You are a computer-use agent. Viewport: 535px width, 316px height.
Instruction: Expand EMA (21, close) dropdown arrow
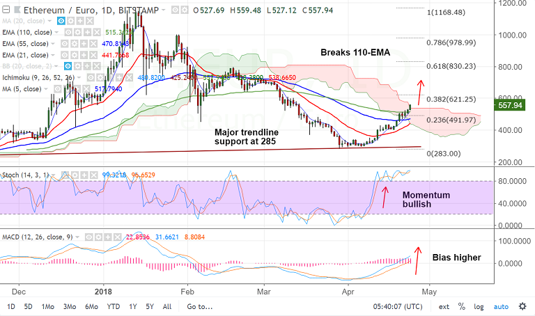point(52,55)
